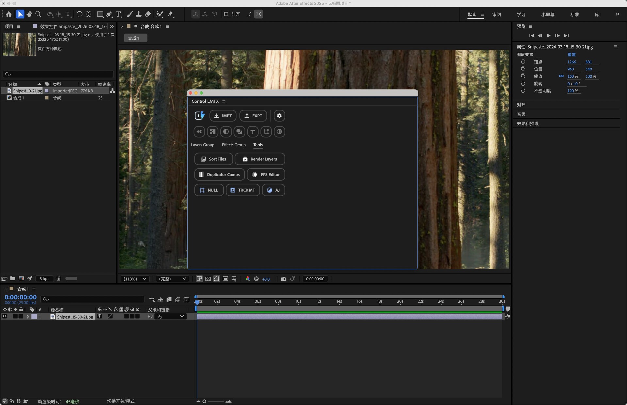Click the project panel search field
The width and height of the screenshot is (627, 405).
click(x=59, y=74)
